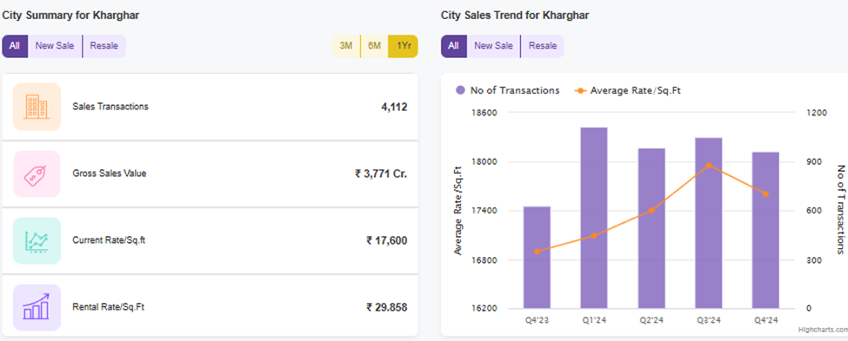
Task: Select the 3M time range
Action: 346,46
